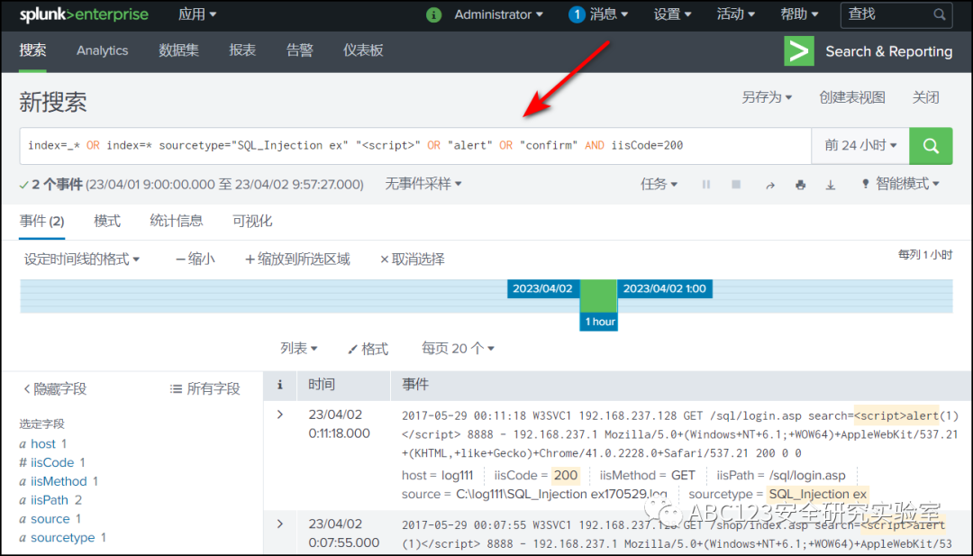
Task: Open the 消息 dropdown
Action: pos(609,14)
